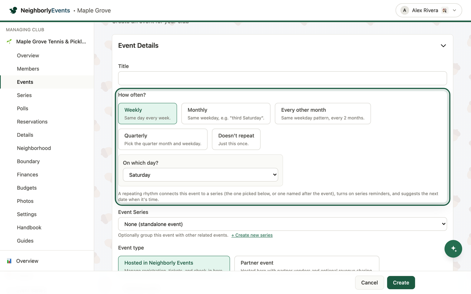
Task: Click the bar chart icon beside Overview
Action: click(9, 261)
